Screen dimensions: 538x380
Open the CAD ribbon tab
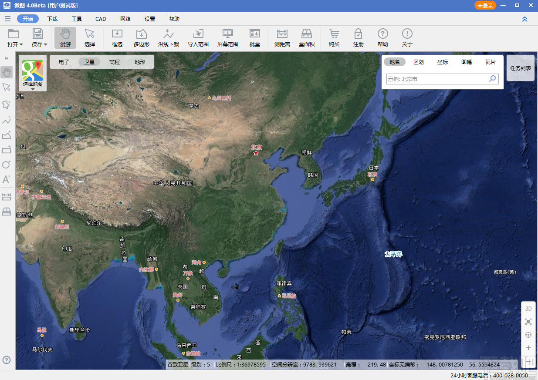point(101,19)
